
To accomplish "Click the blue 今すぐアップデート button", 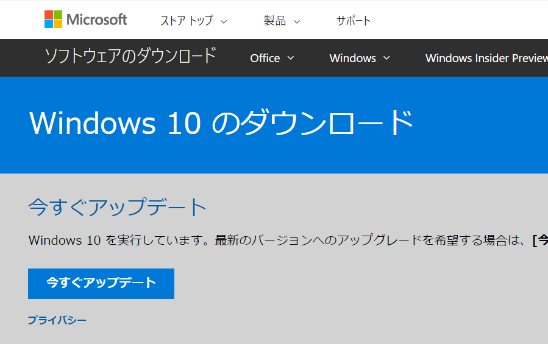I will click(x=101, y=284).
